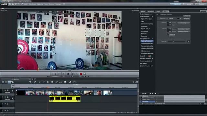The image size is (207, 116).
Task: Toggle the keep proportions checkbox
Action: [x=168, y=34]
